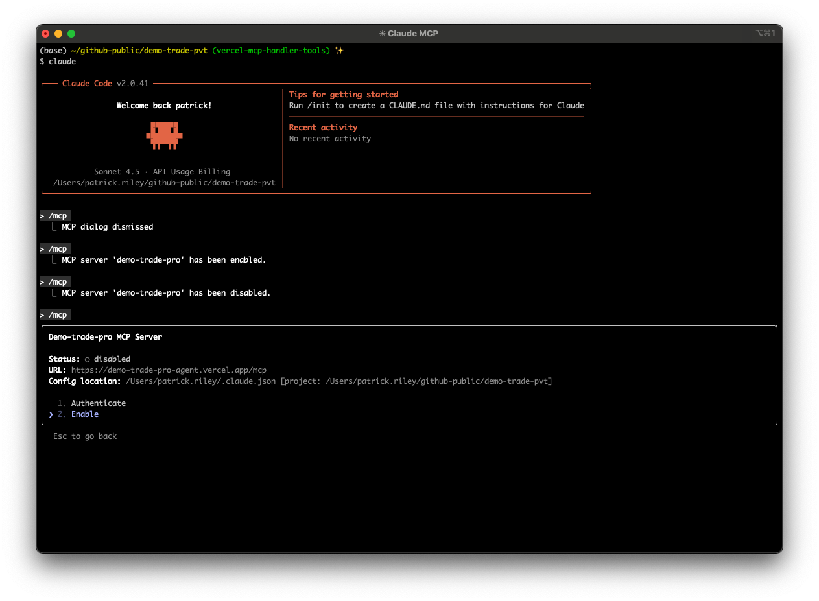This screenshot has width=819, height=601.
Task: Click the Esc to go back hint
Action: (85, 436)
